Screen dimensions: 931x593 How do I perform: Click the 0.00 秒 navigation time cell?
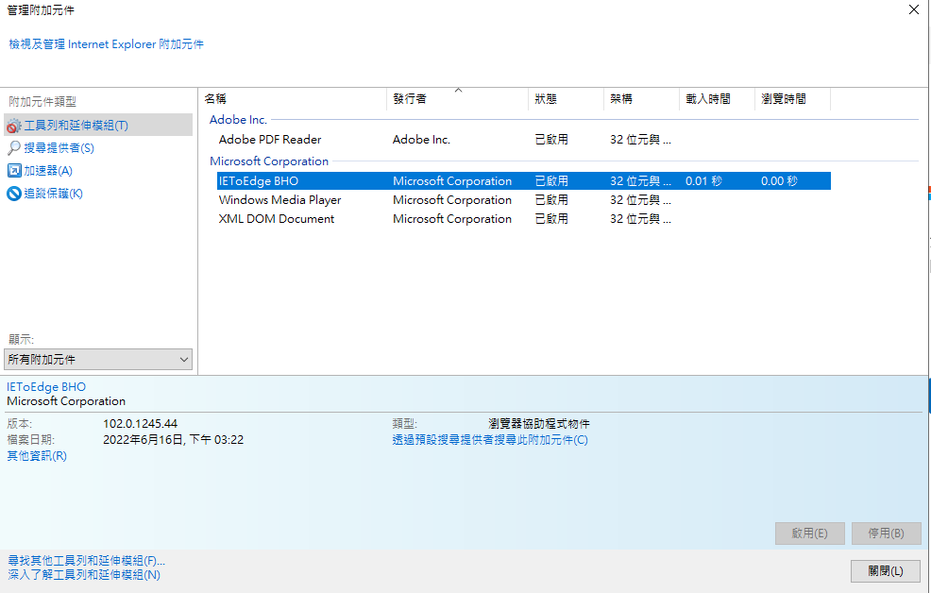779,181
